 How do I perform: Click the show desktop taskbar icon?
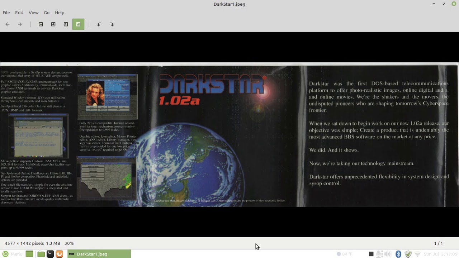click(29, 254)
